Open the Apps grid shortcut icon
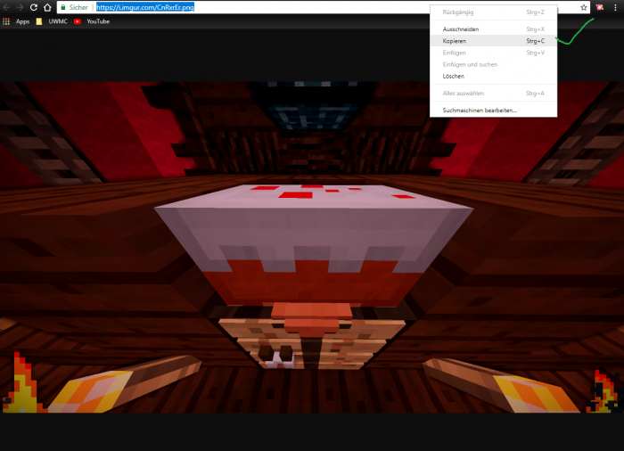The height and width of the screenshot is (451, 624). pos(6,21)
